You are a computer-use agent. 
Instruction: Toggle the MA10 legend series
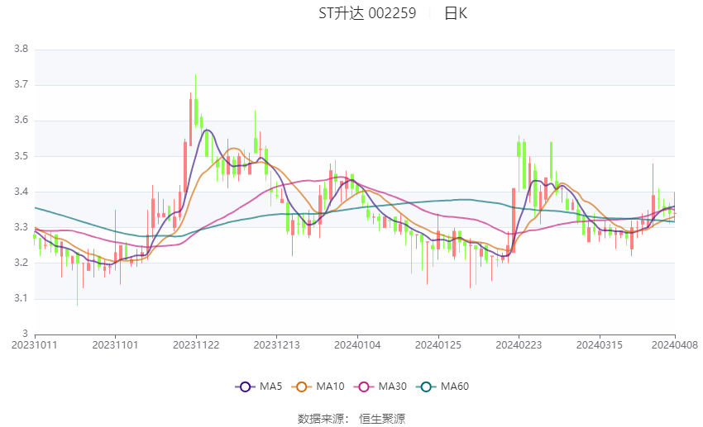coord(318,387)
